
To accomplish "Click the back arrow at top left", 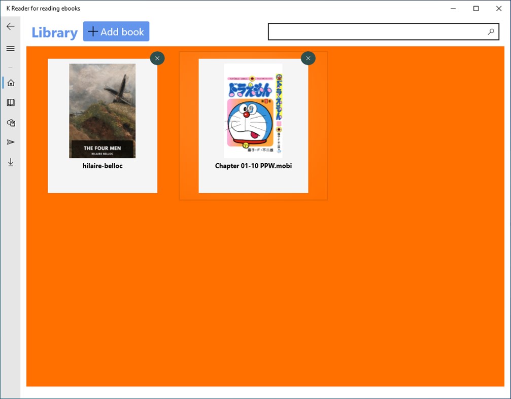I will coord(10,26).
